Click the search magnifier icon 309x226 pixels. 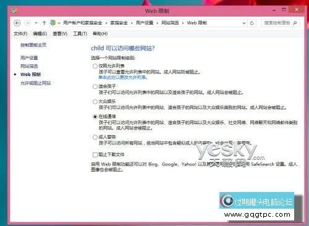[x=295, y=23]
